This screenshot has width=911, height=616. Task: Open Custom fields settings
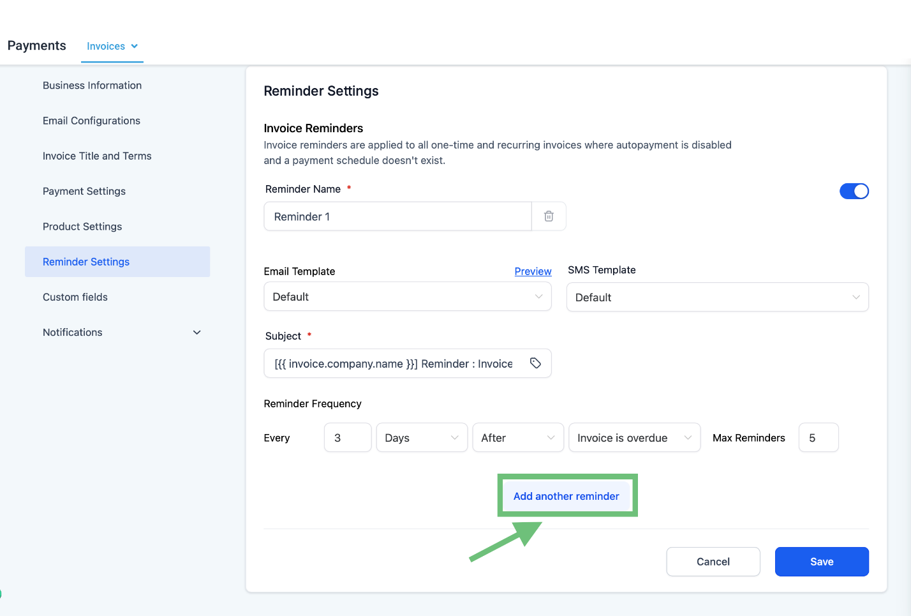coord(75,297)
